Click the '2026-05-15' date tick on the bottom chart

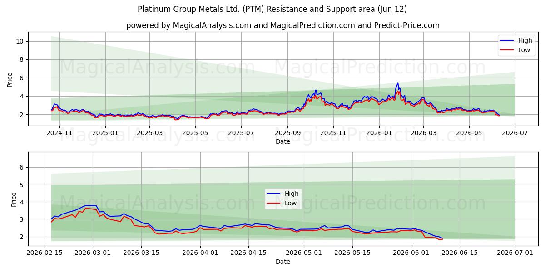point(352,253)
